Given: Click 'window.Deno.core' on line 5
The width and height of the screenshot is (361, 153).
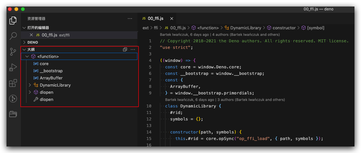Looking at the screenshot, I should [219, 67].
